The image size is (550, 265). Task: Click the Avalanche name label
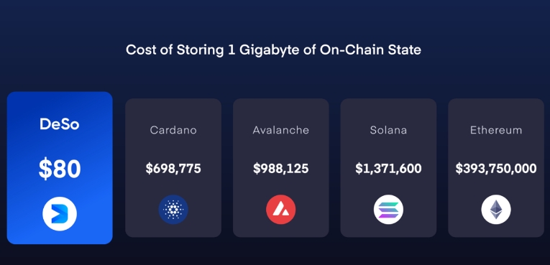280,131
